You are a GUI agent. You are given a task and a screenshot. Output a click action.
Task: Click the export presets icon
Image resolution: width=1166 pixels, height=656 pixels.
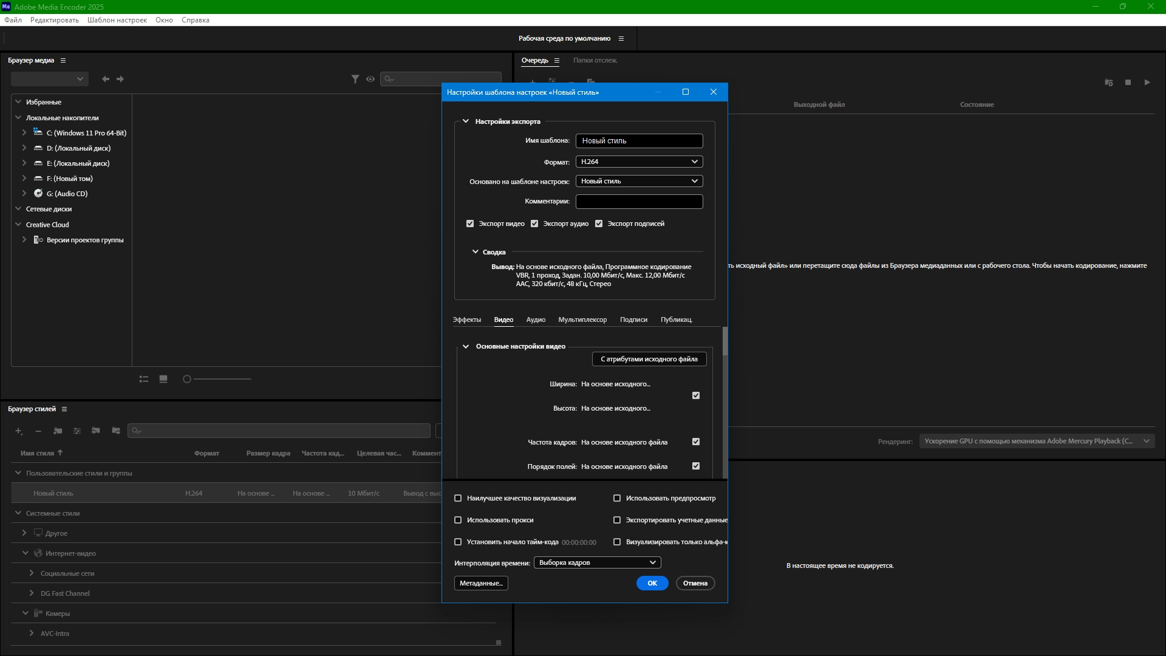pyautogui.click(x=116, y=431)
